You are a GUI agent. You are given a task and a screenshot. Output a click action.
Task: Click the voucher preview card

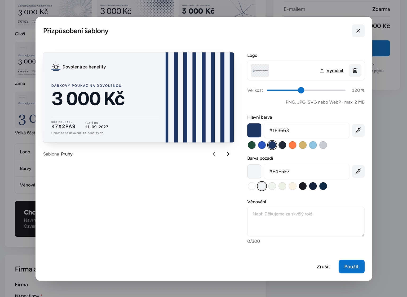click(139, 97)
